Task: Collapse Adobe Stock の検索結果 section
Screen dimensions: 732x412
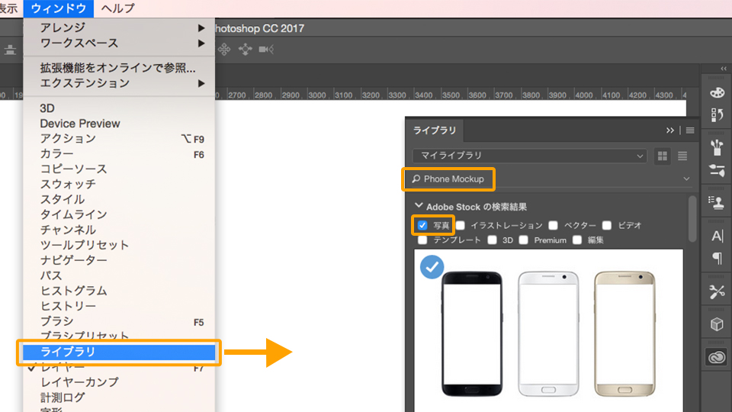Action: click(x=419, y=205)
